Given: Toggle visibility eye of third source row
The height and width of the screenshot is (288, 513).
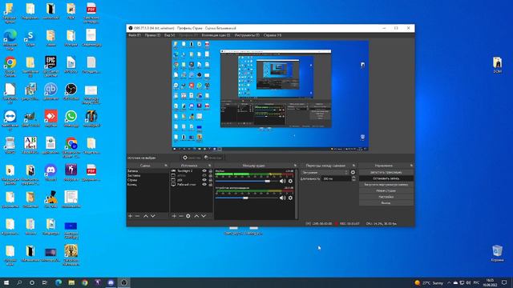Looking at the screenshot, I should tap(204, 180).
